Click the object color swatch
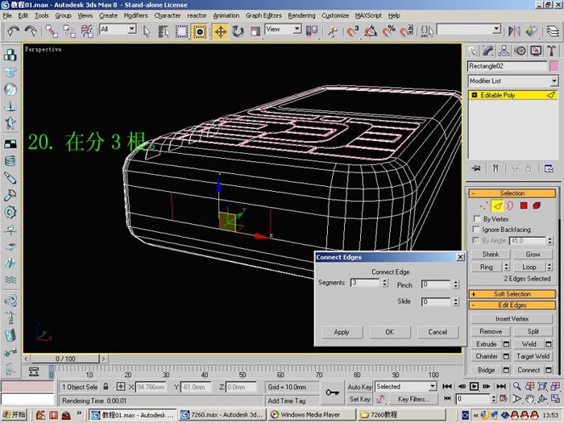The image size is (564, 423). 554,66
